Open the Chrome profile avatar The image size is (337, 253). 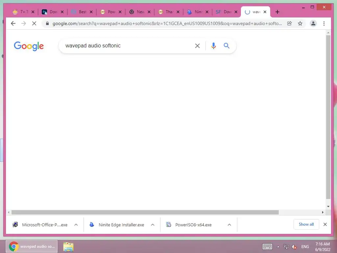click(313, 23)
